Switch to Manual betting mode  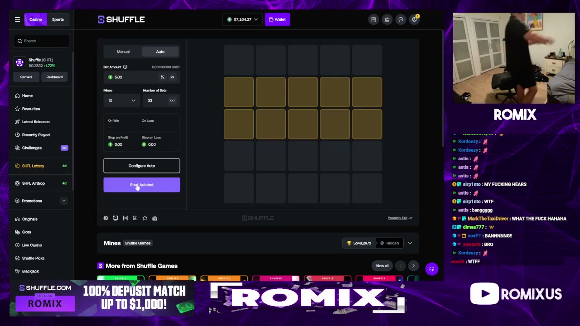tap(123, 52)
